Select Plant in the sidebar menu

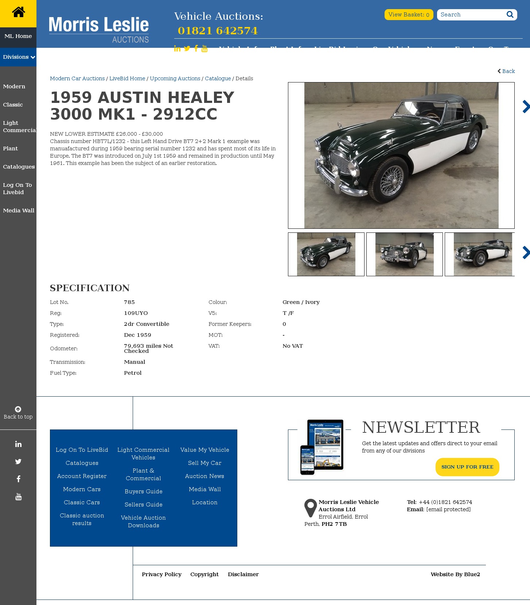10,149
